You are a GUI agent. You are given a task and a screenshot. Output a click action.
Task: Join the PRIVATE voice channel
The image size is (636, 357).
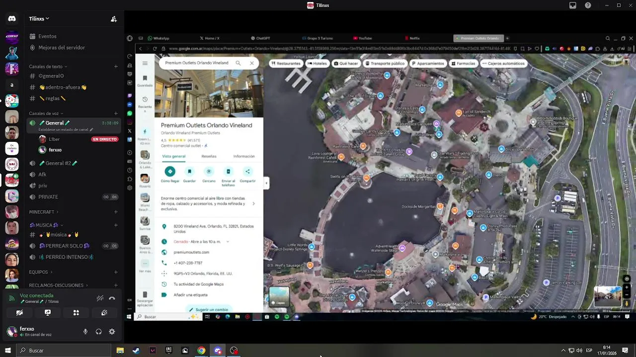click(74, 197)
